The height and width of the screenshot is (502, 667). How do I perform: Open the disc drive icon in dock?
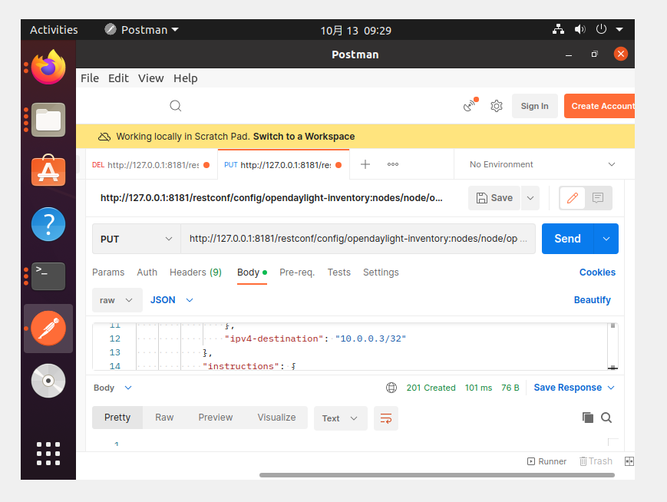(x=48, y=381)
